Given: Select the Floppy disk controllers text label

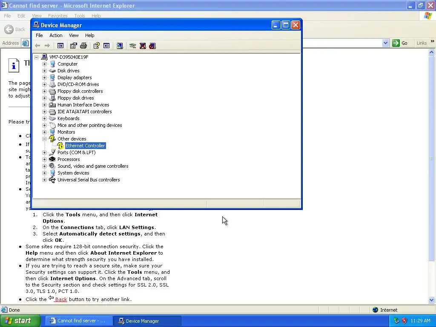Looking at the screenshot, I should [x=80, y=91].
